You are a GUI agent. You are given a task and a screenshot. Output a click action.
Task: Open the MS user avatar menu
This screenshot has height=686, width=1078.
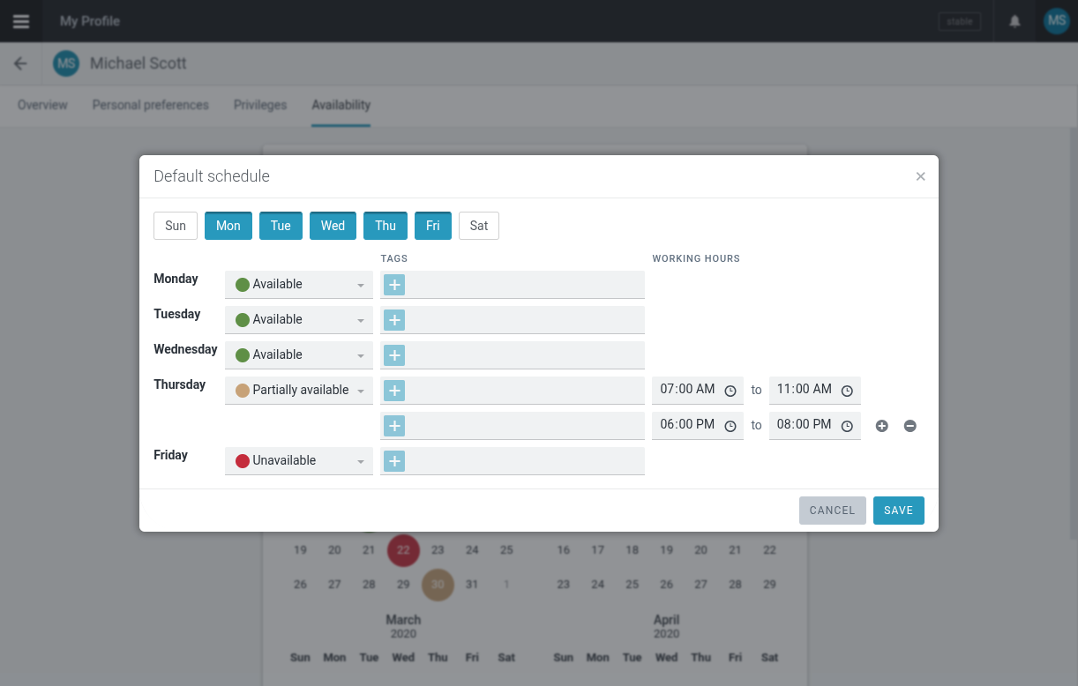1056,21
